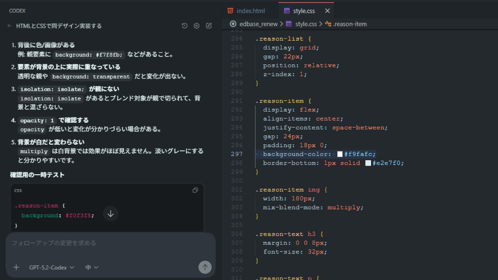Image resolution: width=498 pixels, height=280 pixels.
Task: Copy the css code block snippet
Action: click(x=195, y=190)
